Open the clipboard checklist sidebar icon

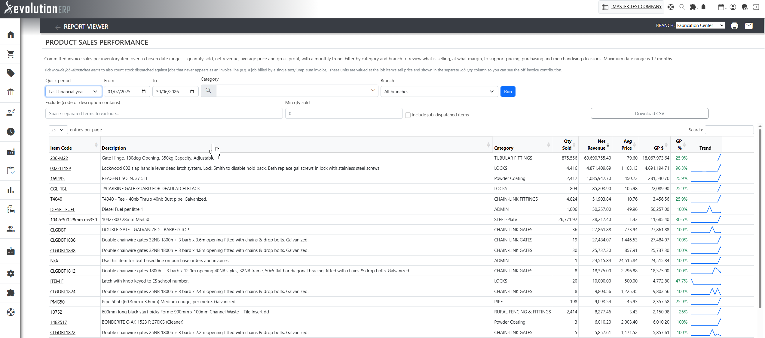[11, 171]
